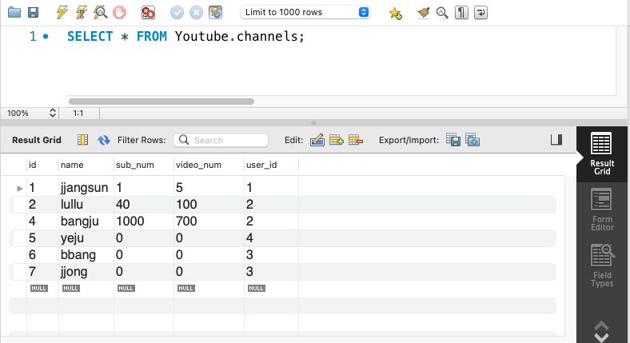Open a SQL script file folder icon
This screenshot has width=630, height=343.
14,13
